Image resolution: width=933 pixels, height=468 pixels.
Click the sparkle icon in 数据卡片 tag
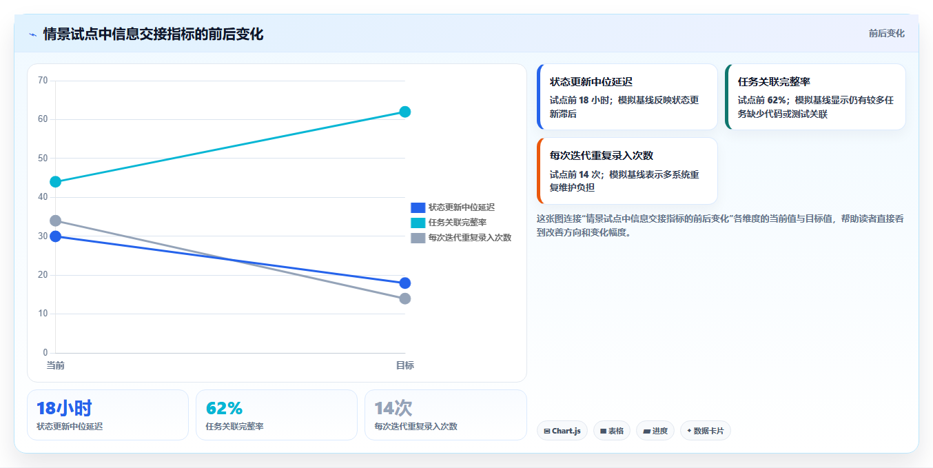689,431
